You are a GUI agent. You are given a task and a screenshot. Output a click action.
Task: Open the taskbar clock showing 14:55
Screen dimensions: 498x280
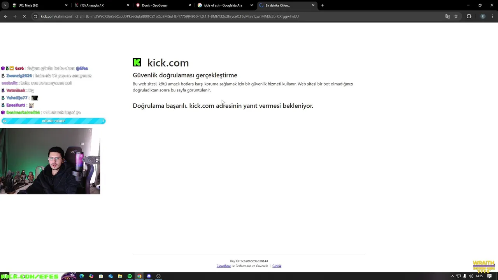pyautogui.click(x=479, y=276)
